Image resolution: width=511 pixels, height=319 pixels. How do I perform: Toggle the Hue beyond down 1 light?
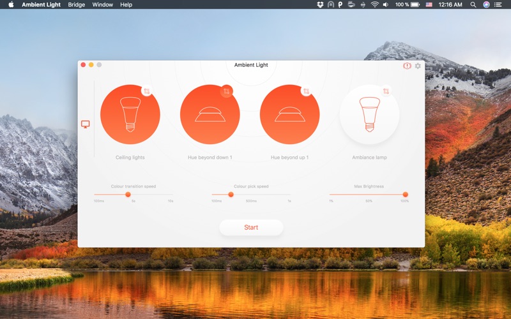pyautogui.click(x=210, y=115)
